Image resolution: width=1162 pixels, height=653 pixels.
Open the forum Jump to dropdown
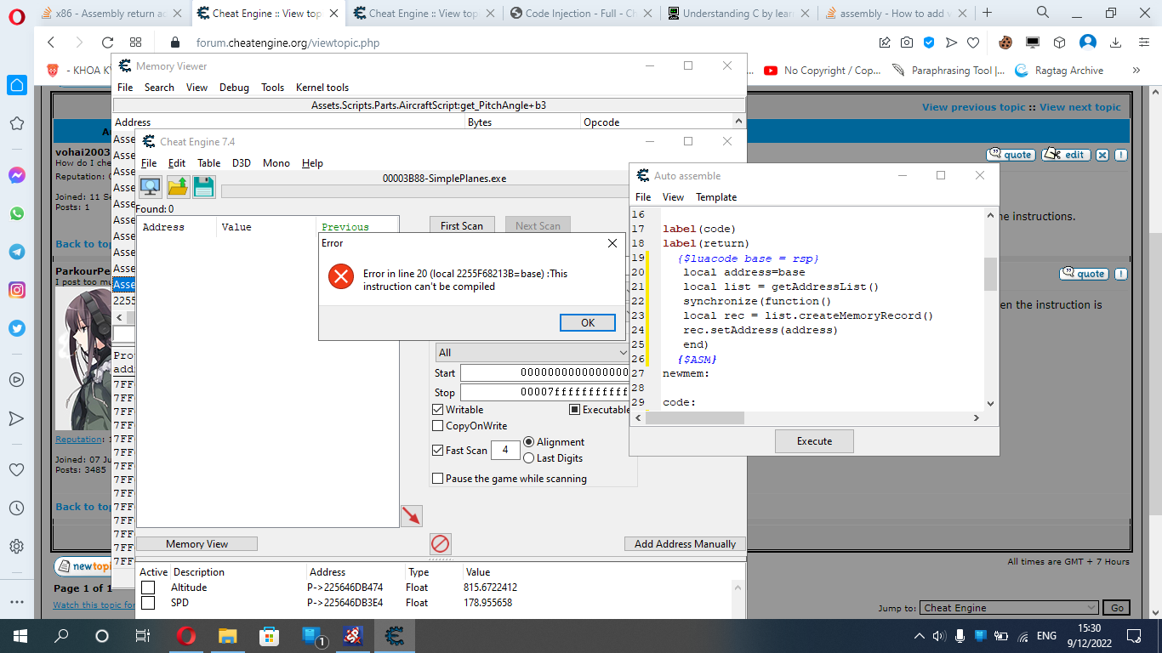(x=1009, y=608)
